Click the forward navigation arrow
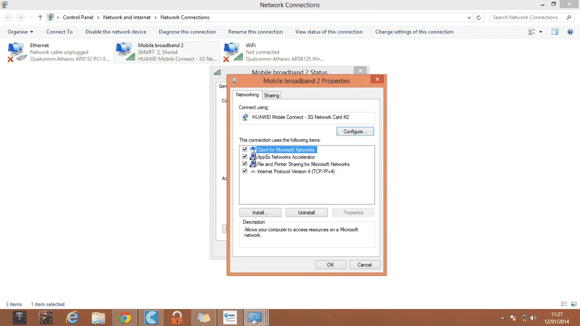The image size is (580, 326). 20,17
